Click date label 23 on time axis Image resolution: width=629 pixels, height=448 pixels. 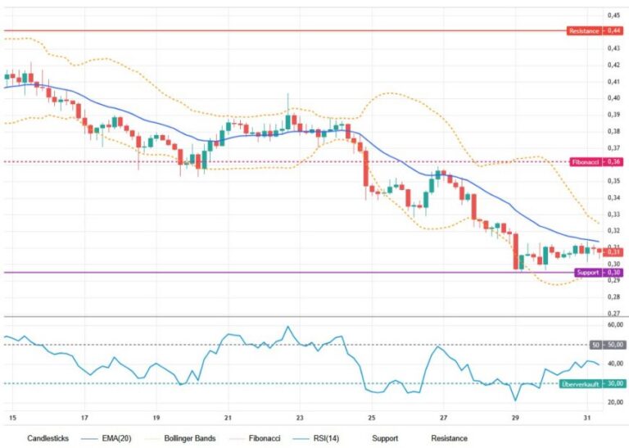(300, 418)
